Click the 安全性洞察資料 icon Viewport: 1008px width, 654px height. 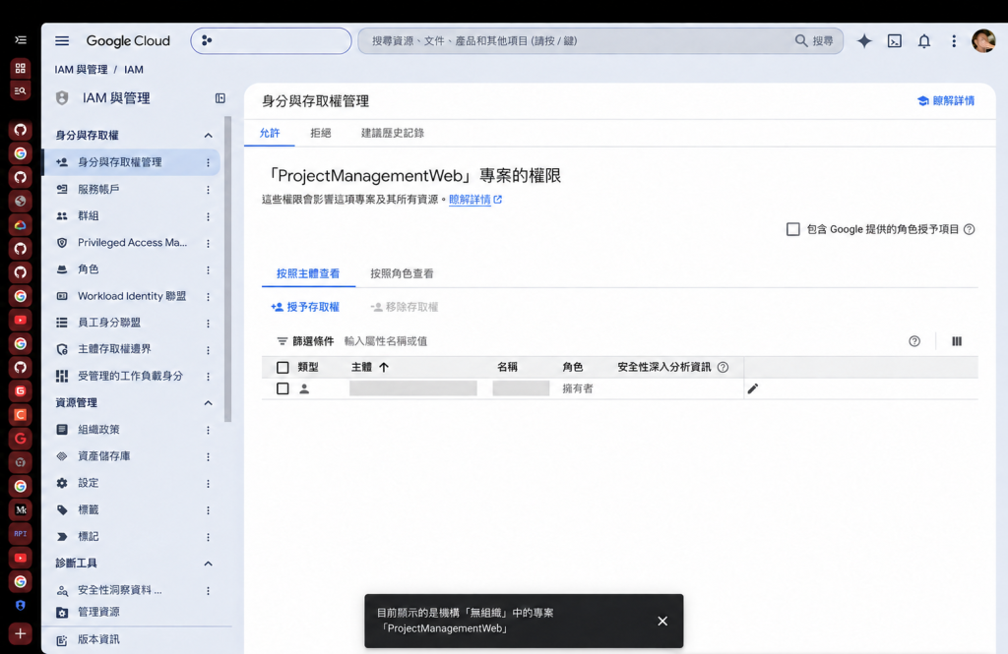(x=62, y=590)
